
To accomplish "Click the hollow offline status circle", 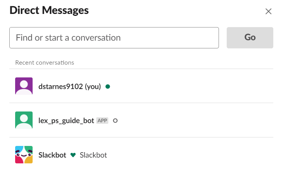I will [115, 121].
